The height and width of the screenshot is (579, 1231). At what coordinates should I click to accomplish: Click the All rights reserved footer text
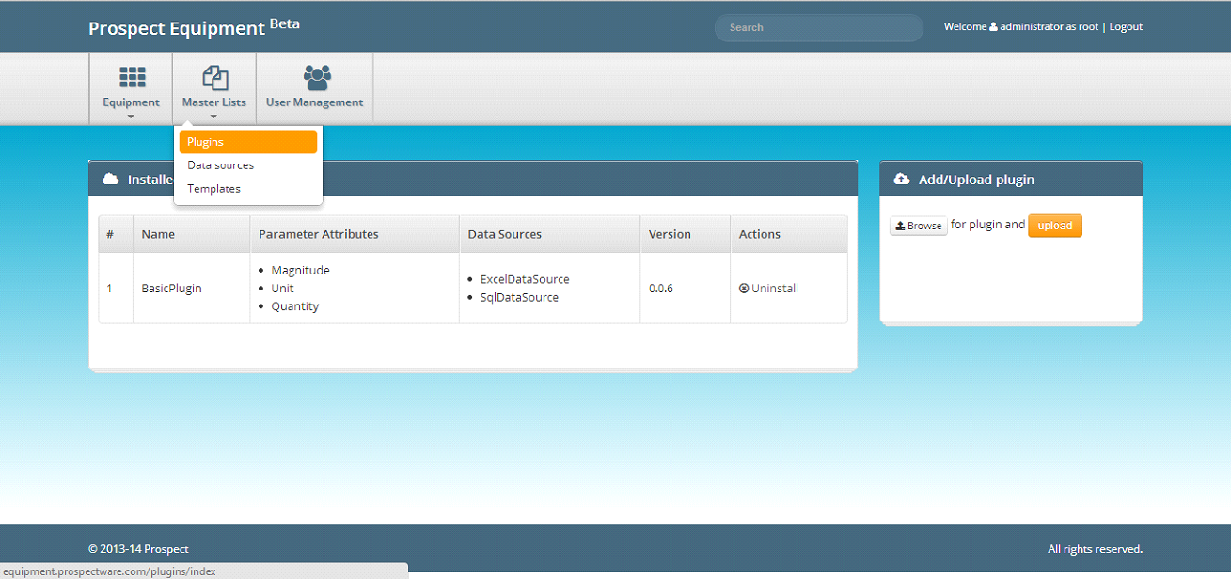[1096, 549]
